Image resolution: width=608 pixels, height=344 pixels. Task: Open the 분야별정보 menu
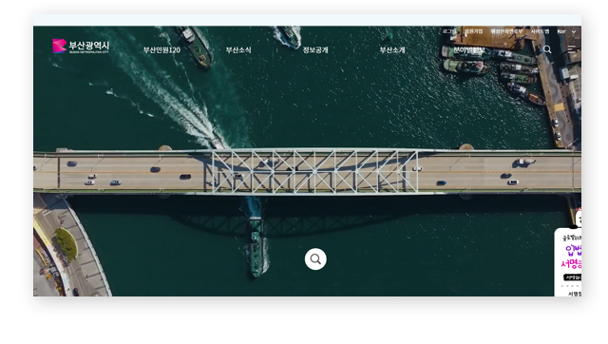469,50
